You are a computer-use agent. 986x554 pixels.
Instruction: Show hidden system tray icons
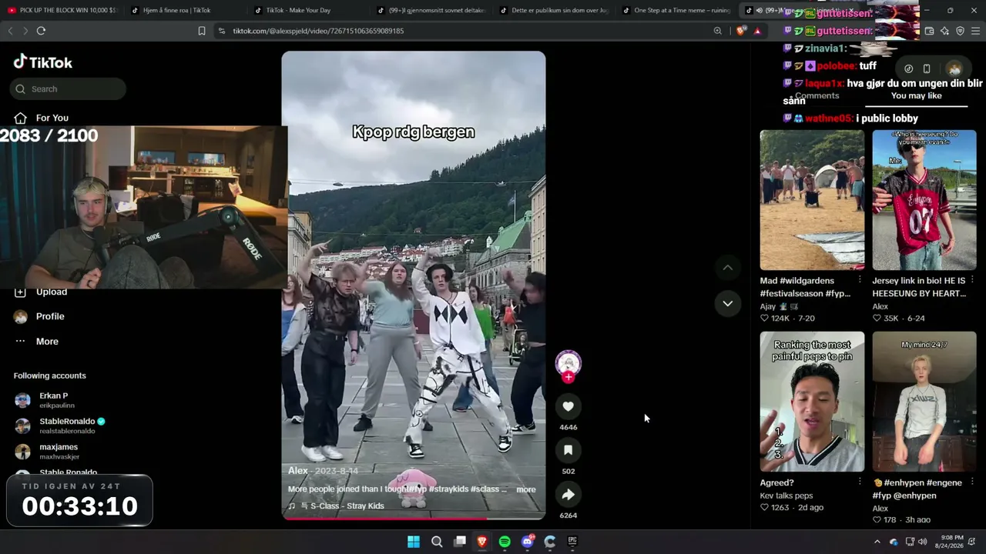877,542
